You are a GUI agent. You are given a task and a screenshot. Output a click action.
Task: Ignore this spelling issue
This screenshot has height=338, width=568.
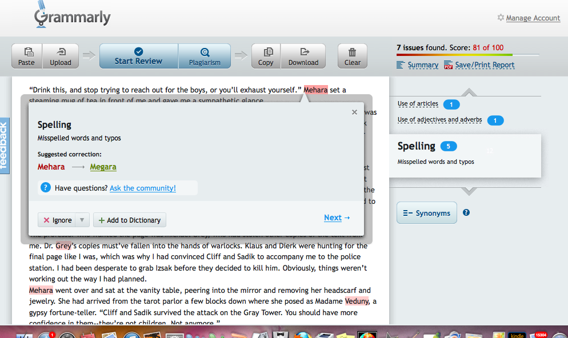click(57, 220)
